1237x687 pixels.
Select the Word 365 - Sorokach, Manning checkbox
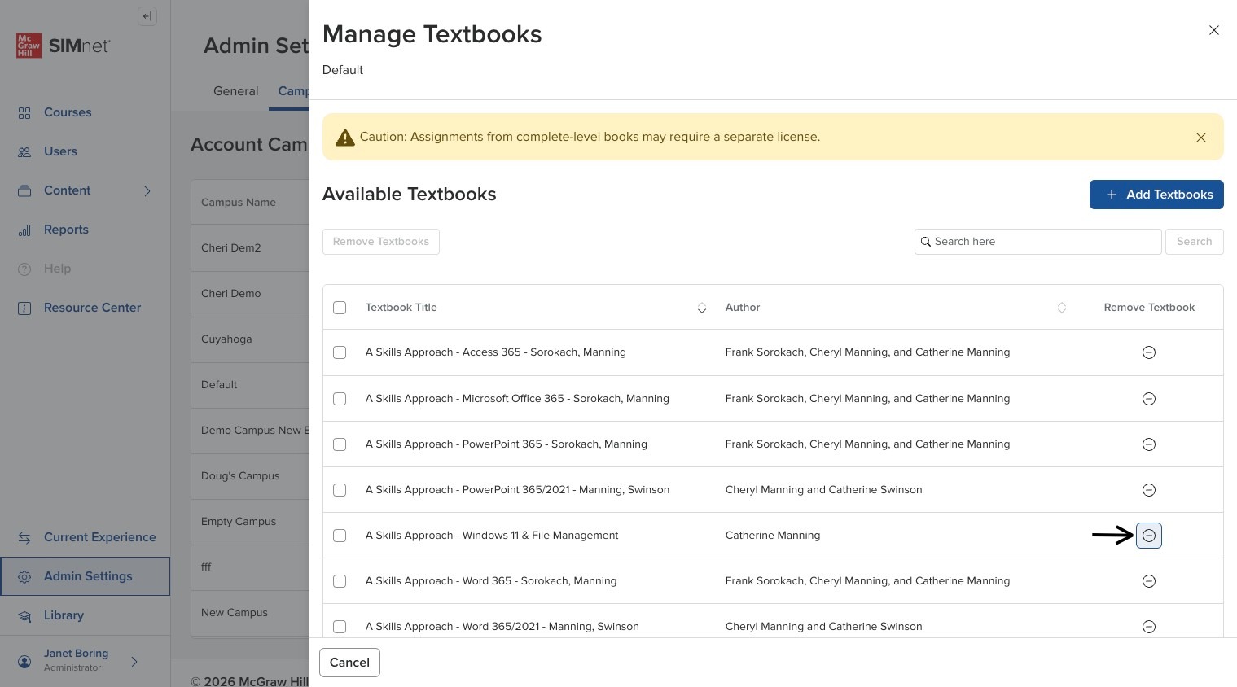pyautogui.click(x=340, y=581)
